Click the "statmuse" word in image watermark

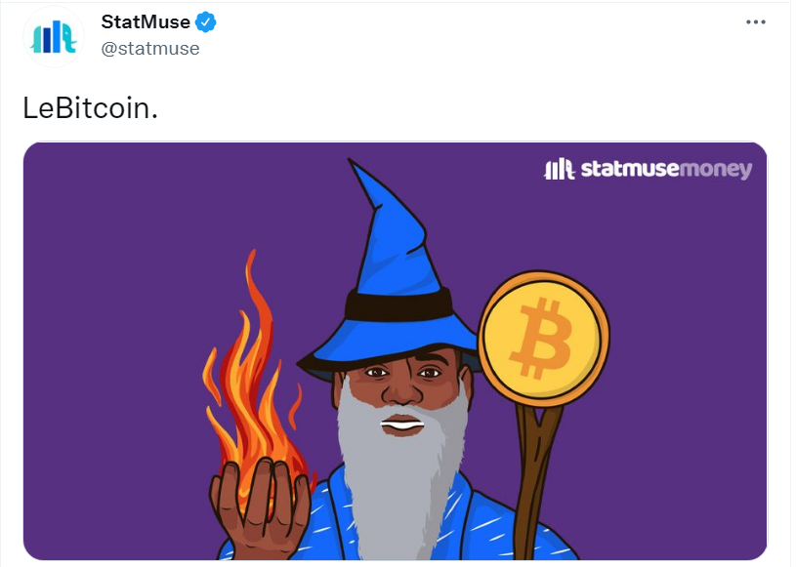pos(630,169)
